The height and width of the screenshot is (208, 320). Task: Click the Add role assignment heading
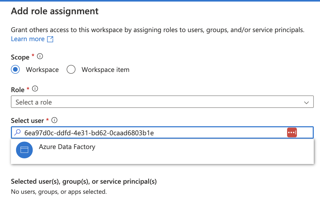click(x=54, y=11)
